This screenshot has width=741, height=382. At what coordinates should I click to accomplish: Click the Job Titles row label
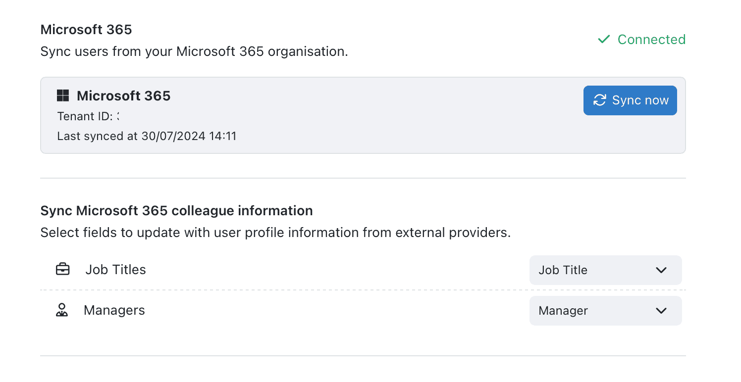coord(115,270)
